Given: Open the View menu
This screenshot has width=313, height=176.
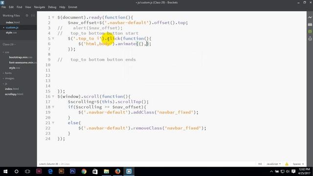Looking at the screenshot, I should (x=28, y=7).
